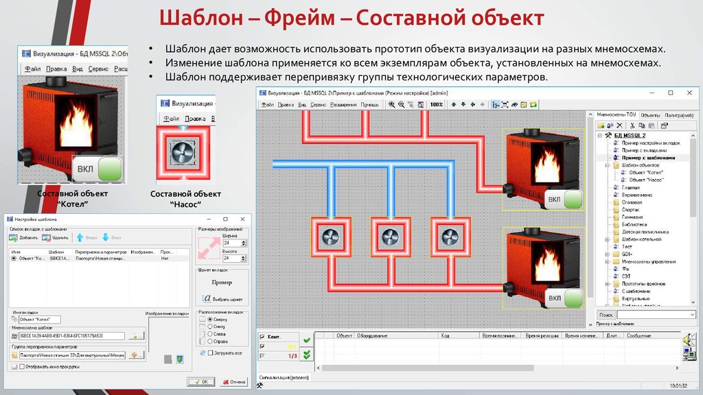Click the browse button next to parameter rebinding group
The width and height of the screenshot is (703, 395).
pos(136,355)
